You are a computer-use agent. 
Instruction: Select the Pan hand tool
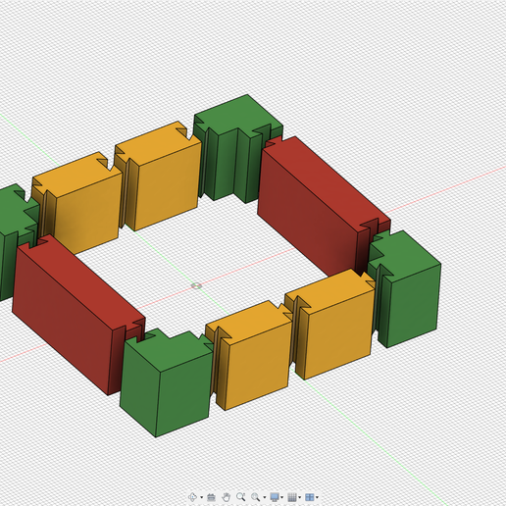pos(227,497)
